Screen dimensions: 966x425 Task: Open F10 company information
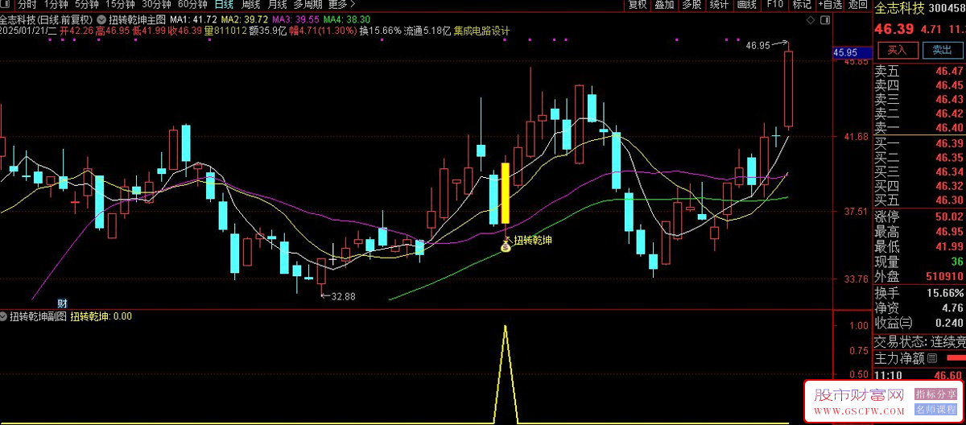[774, 5]
